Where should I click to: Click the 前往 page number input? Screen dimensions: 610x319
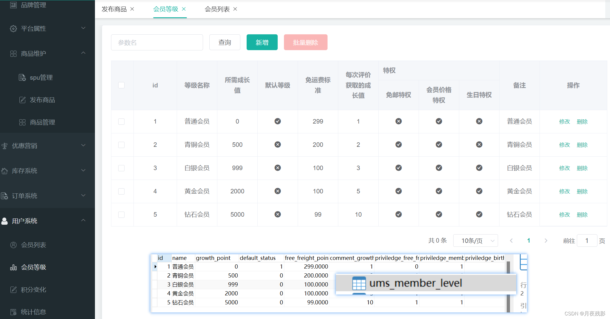[587, 241]
